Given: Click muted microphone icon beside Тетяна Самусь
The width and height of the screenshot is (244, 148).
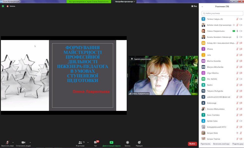Looking at the screenshot, I should (x=237, y=19).
